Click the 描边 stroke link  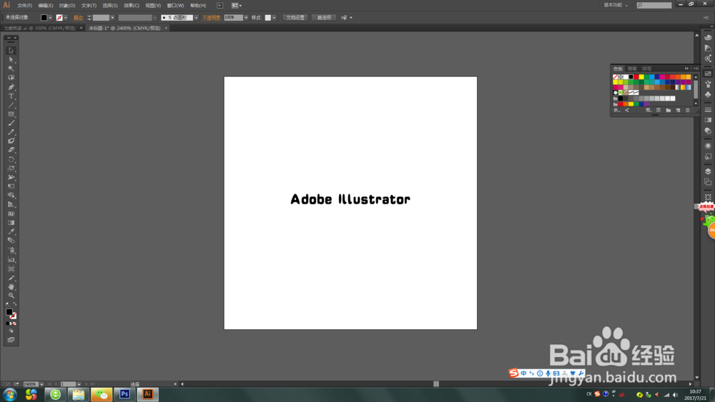78,18
